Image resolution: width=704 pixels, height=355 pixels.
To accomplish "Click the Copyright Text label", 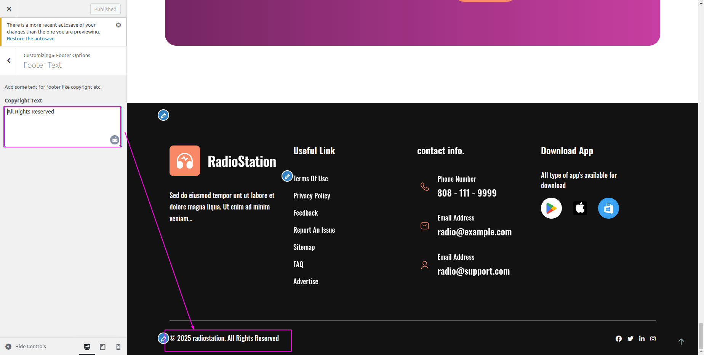I will pos(23,101).
